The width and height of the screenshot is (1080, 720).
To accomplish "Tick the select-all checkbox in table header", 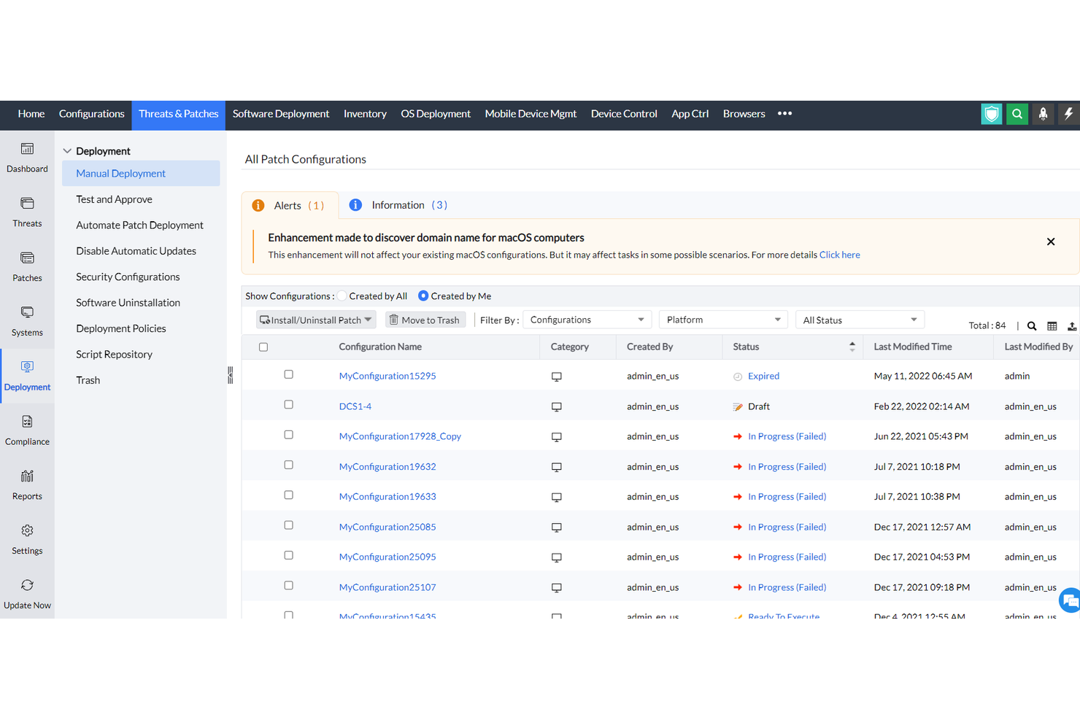I will pyautogui.click(x=263, y=347).
